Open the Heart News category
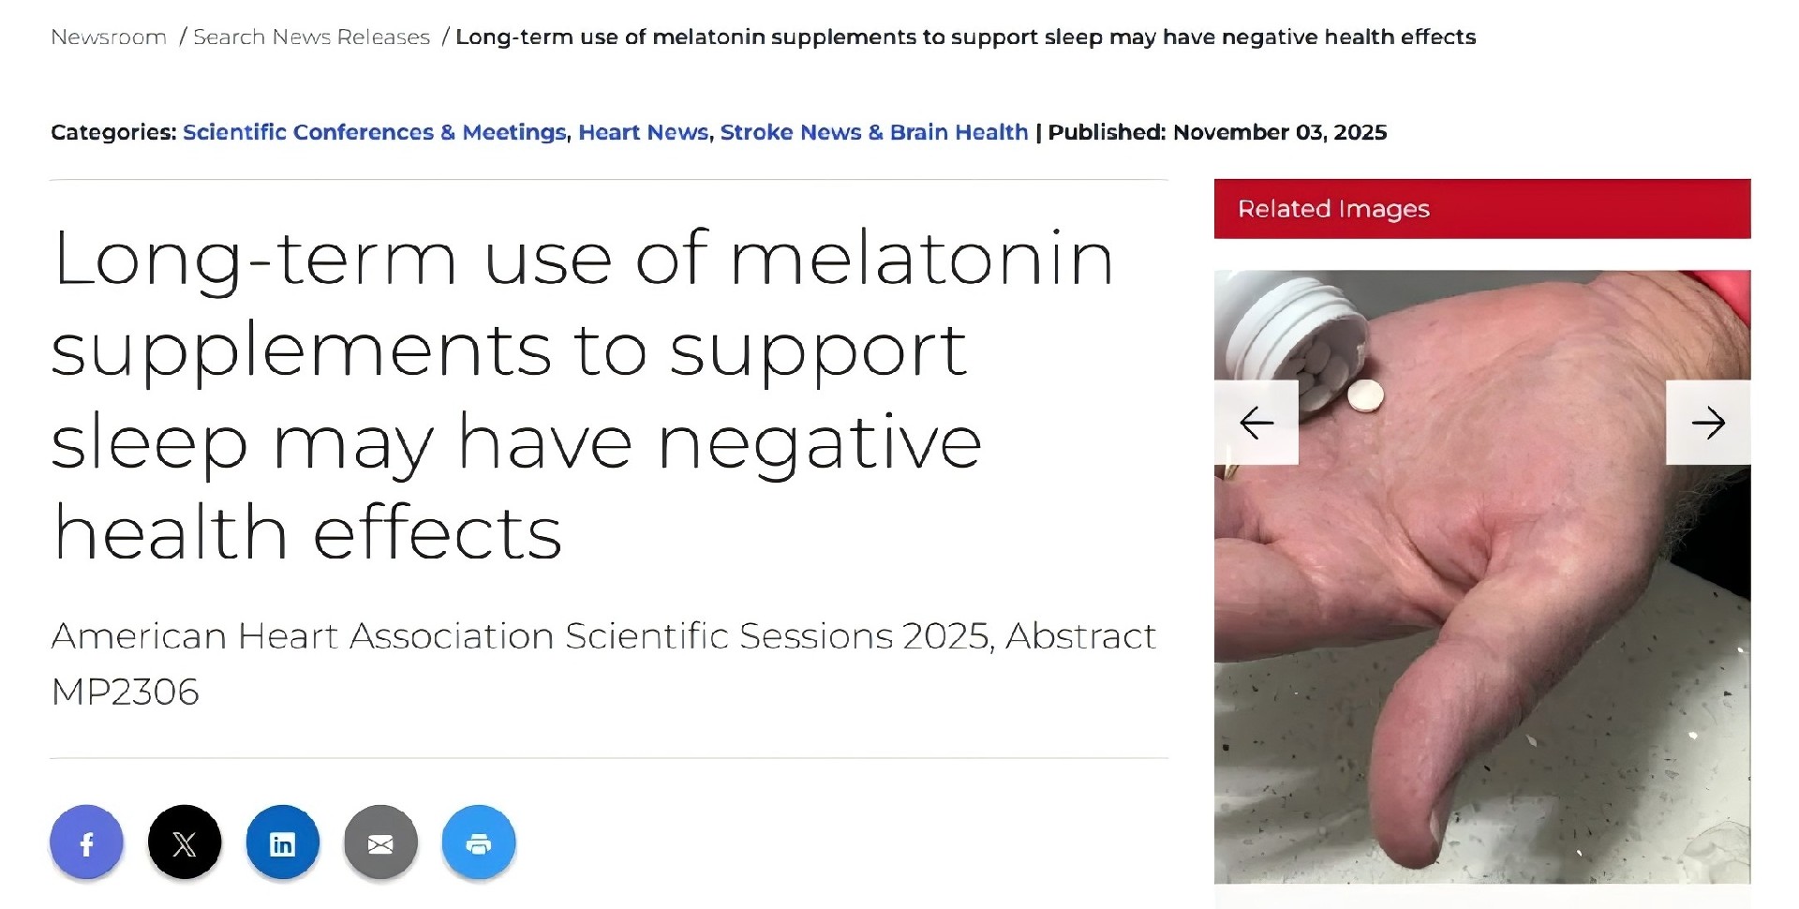 pyautogui.click(x=643, y=132)
